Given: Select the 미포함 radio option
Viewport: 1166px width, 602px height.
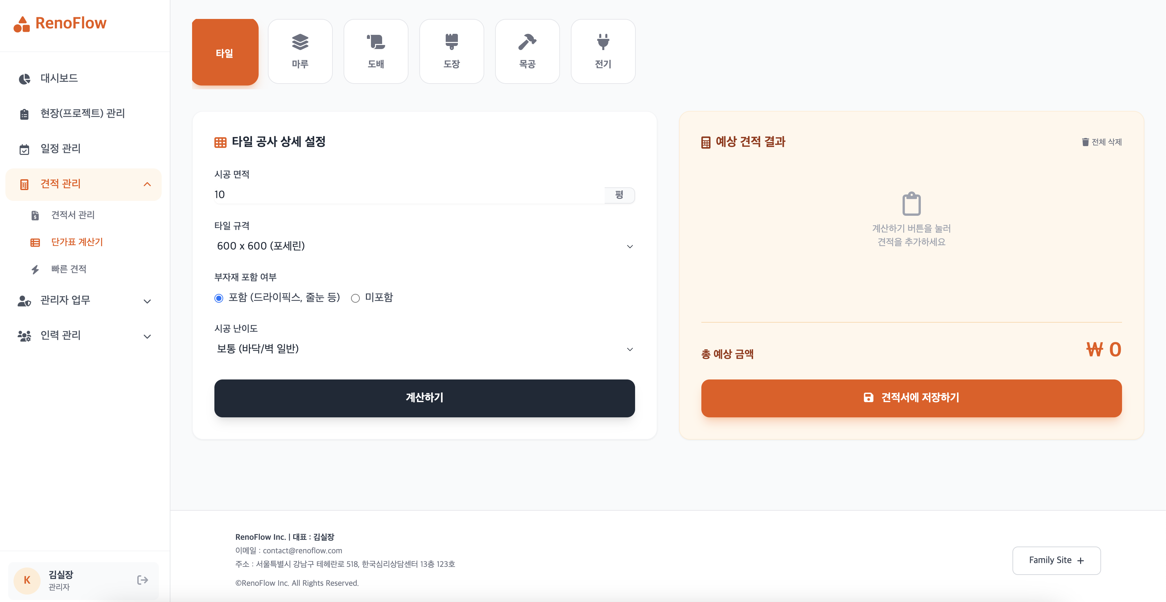Looking at the screenshot, I should coord(355,298).
